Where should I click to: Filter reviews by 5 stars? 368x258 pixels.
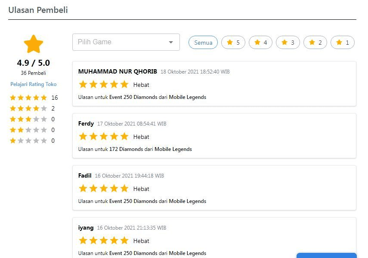(x=233, y=43)
